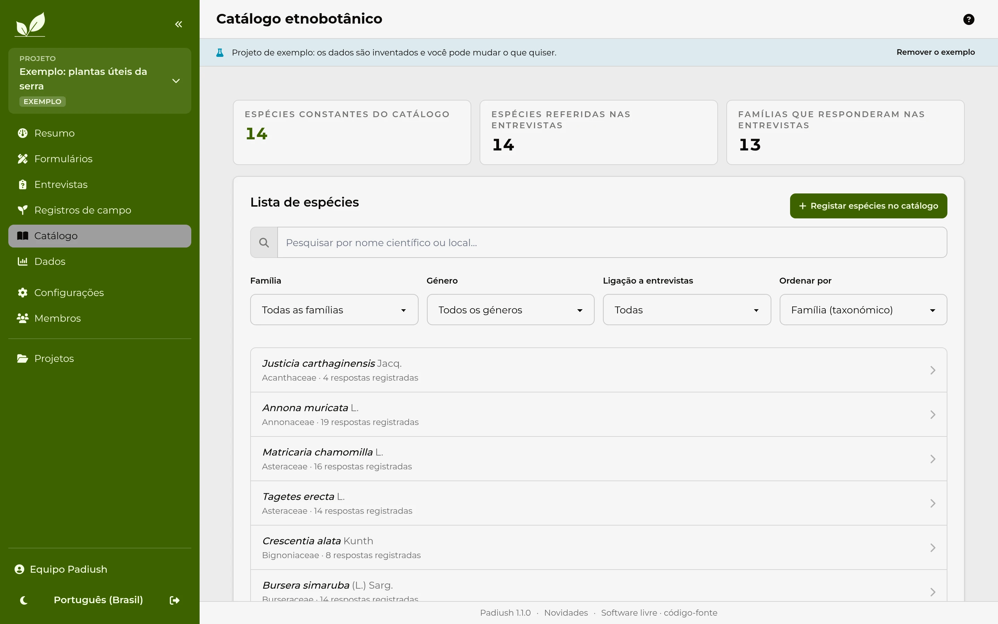The image size is (998, 624).
Task: Click the Espécies constantes do catálogo card
Action: 352,132
